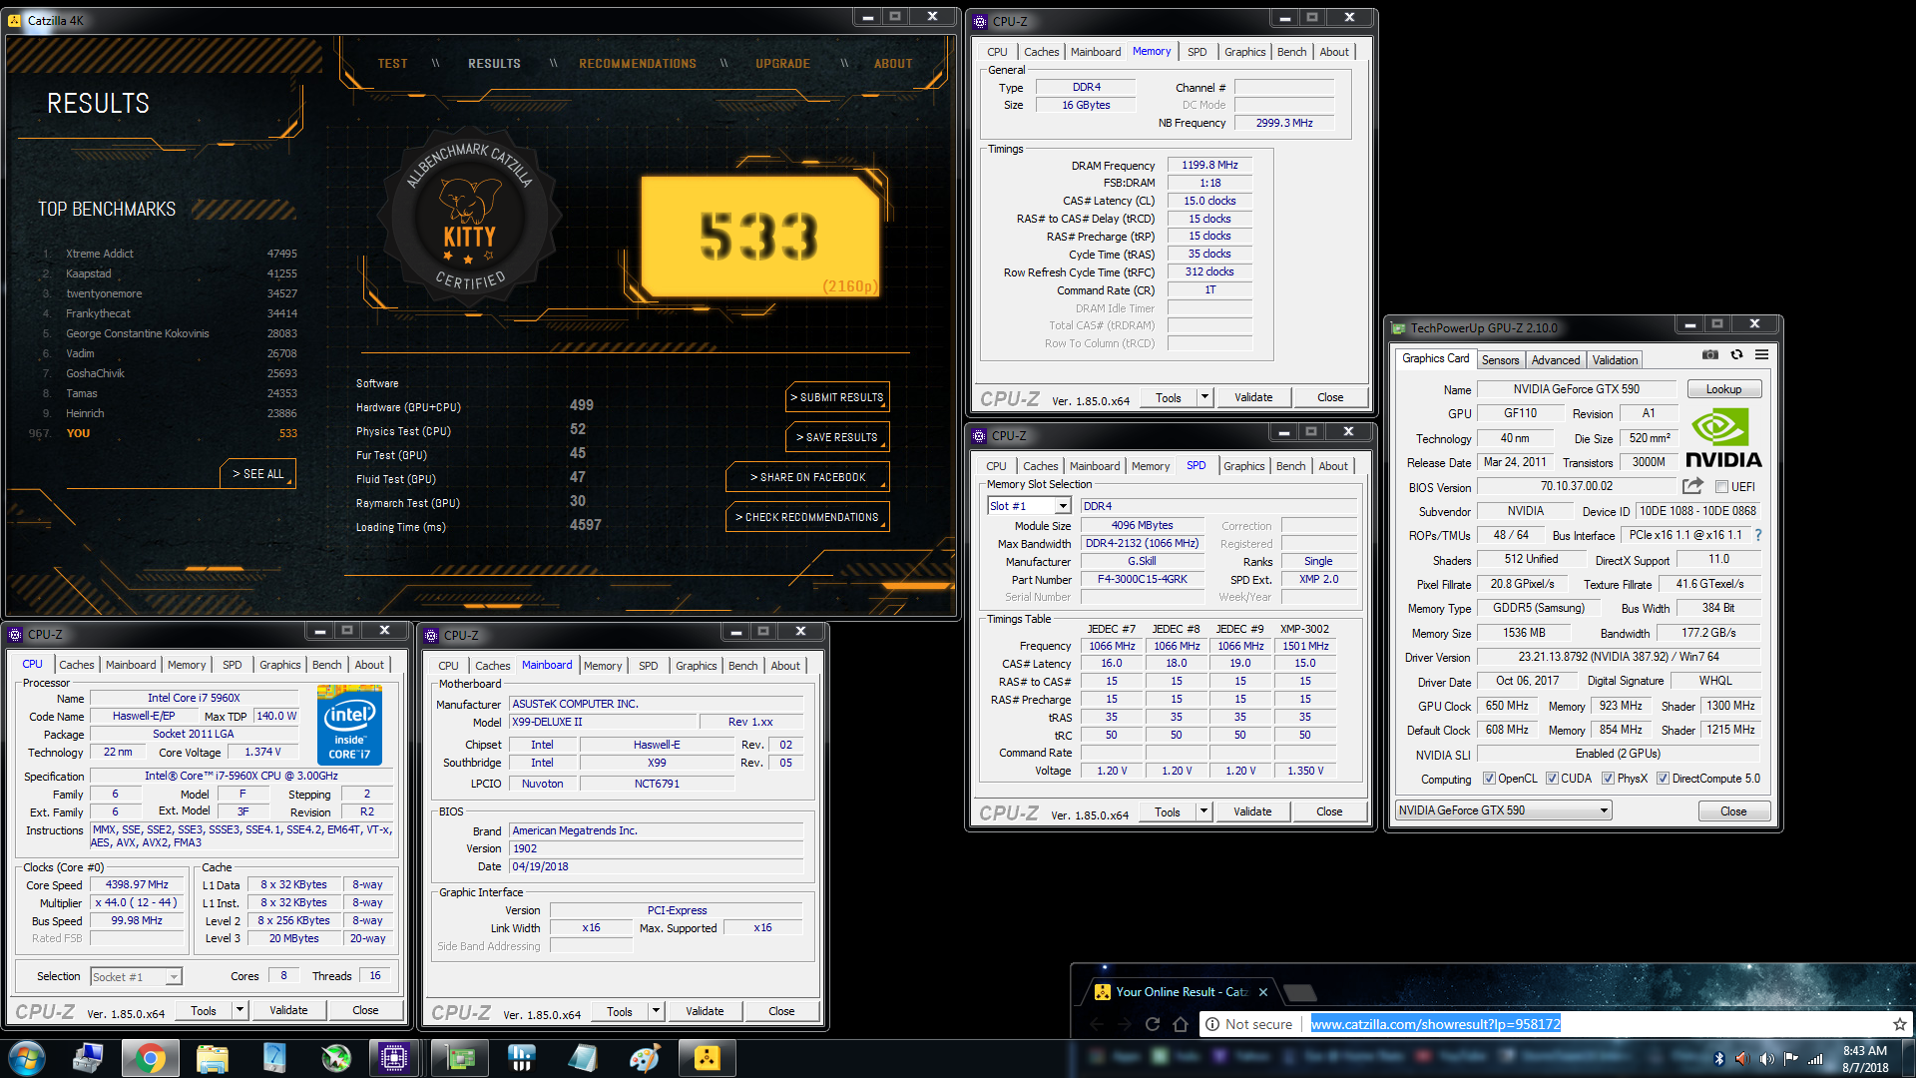The image size is (1916, 1078).
Task: Click the SAVE RESULTS button
Action: [837, 437]
